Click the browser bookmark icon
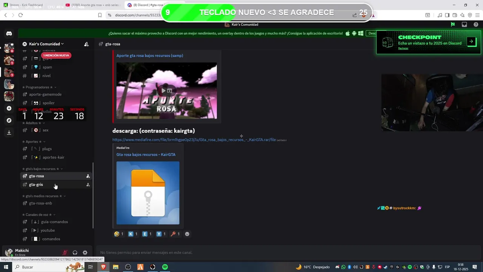Image resolution: width=483 pixels, height=272 pixels. click(x=100, y=15)
